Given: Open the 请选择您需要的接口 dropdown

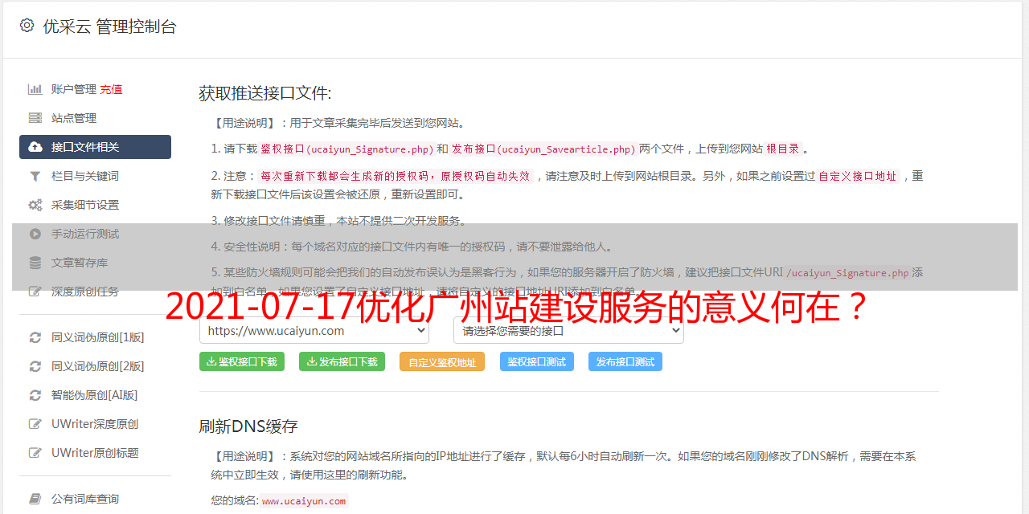Looking at the screenshot, I should (568, 330).
